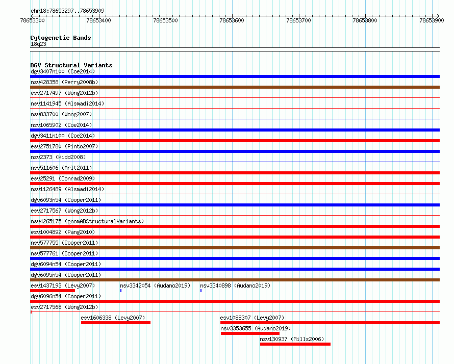The image size is (454, 364).
Task: Click the red bar under nsv130937
Action: pos(295,344)
